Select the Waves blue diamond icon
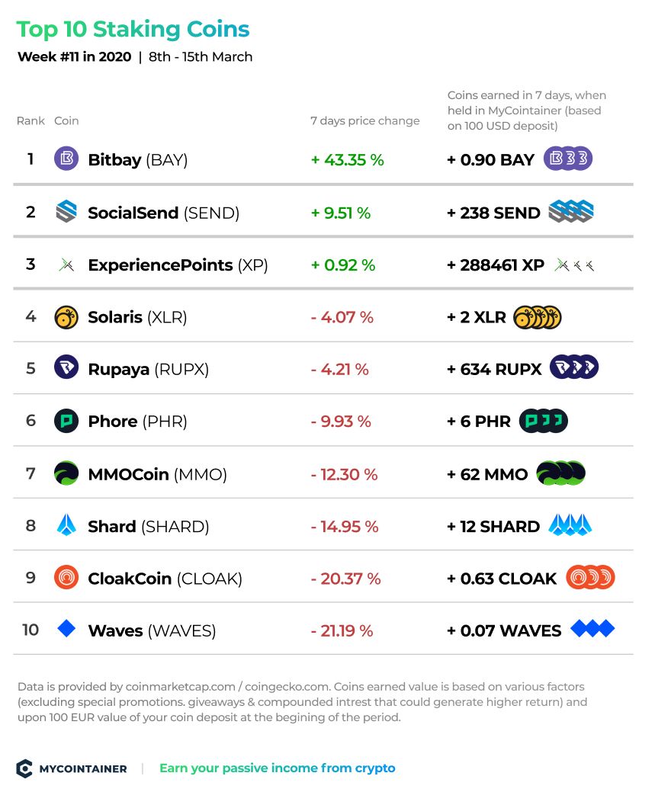Image resolution: width=655 pixels, height=805 pixels. point(66,628)
